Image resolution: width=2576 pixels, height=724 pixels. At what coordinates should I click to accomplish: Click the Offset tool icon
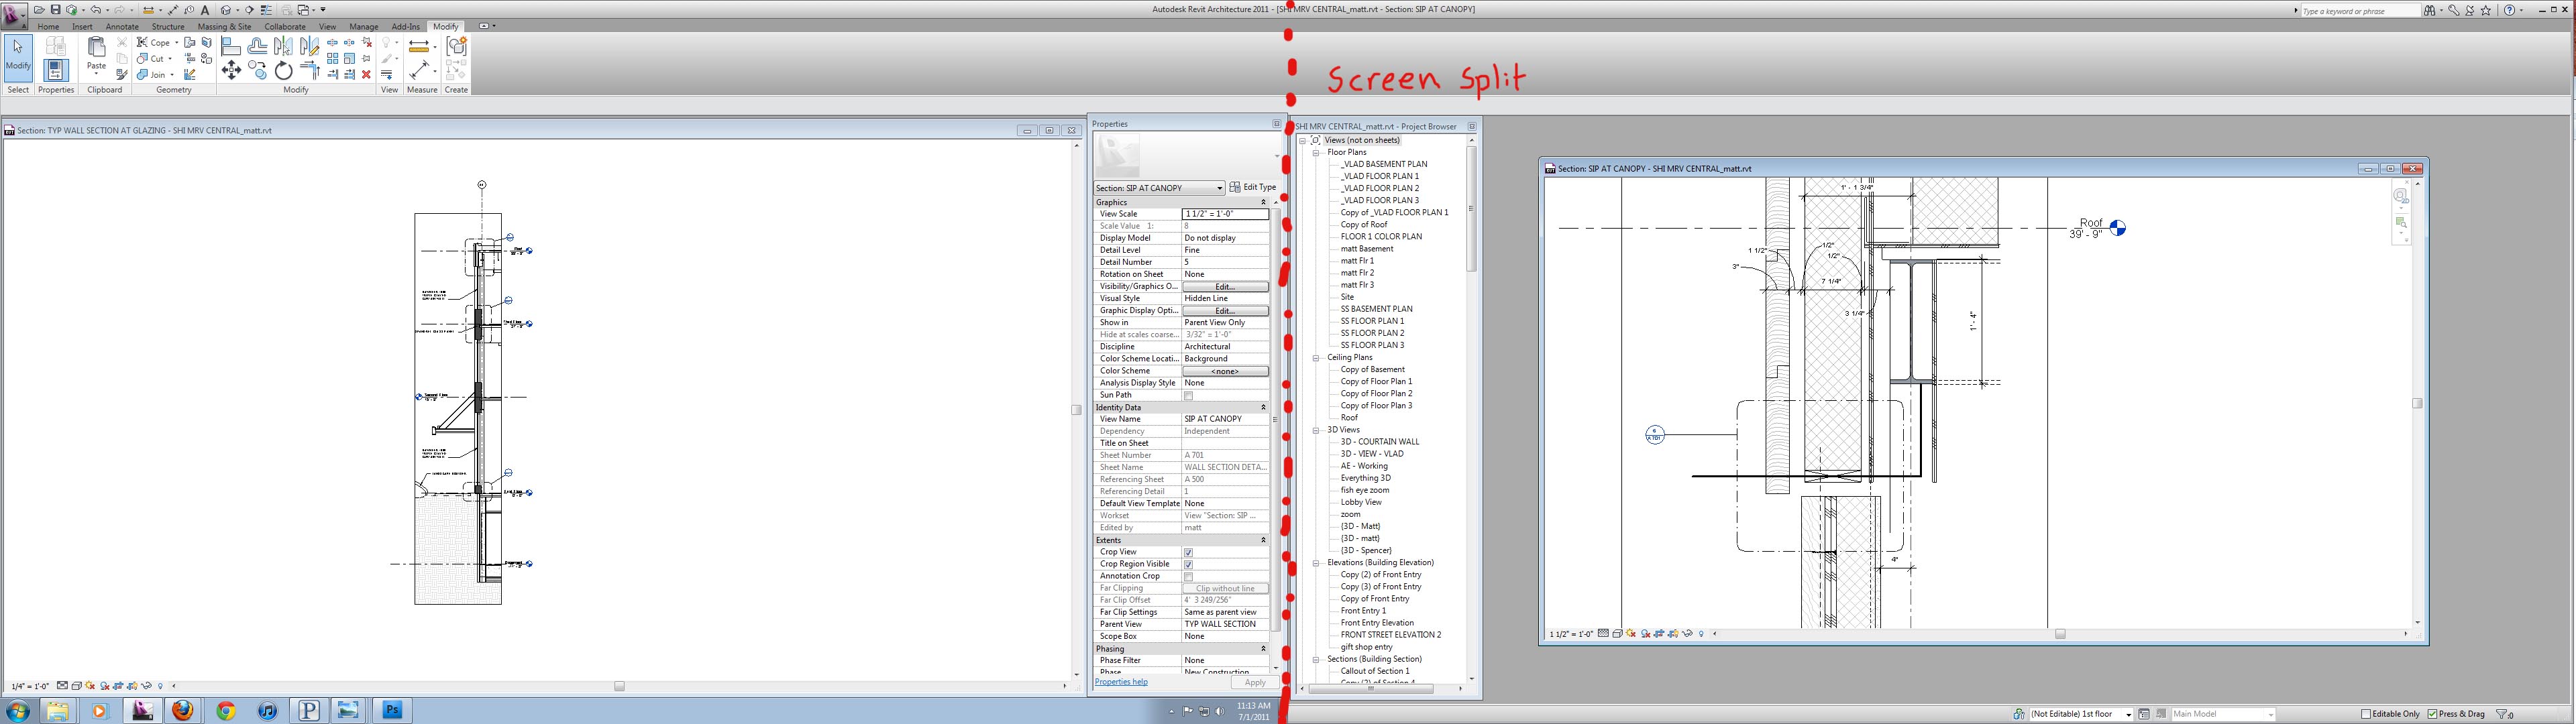click(258, 47)
